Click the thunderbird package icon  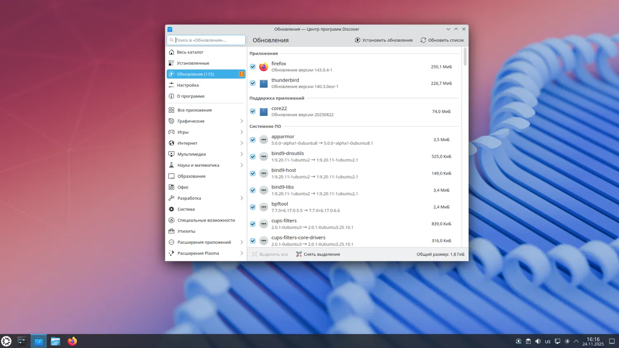click(x=264, y=83)
